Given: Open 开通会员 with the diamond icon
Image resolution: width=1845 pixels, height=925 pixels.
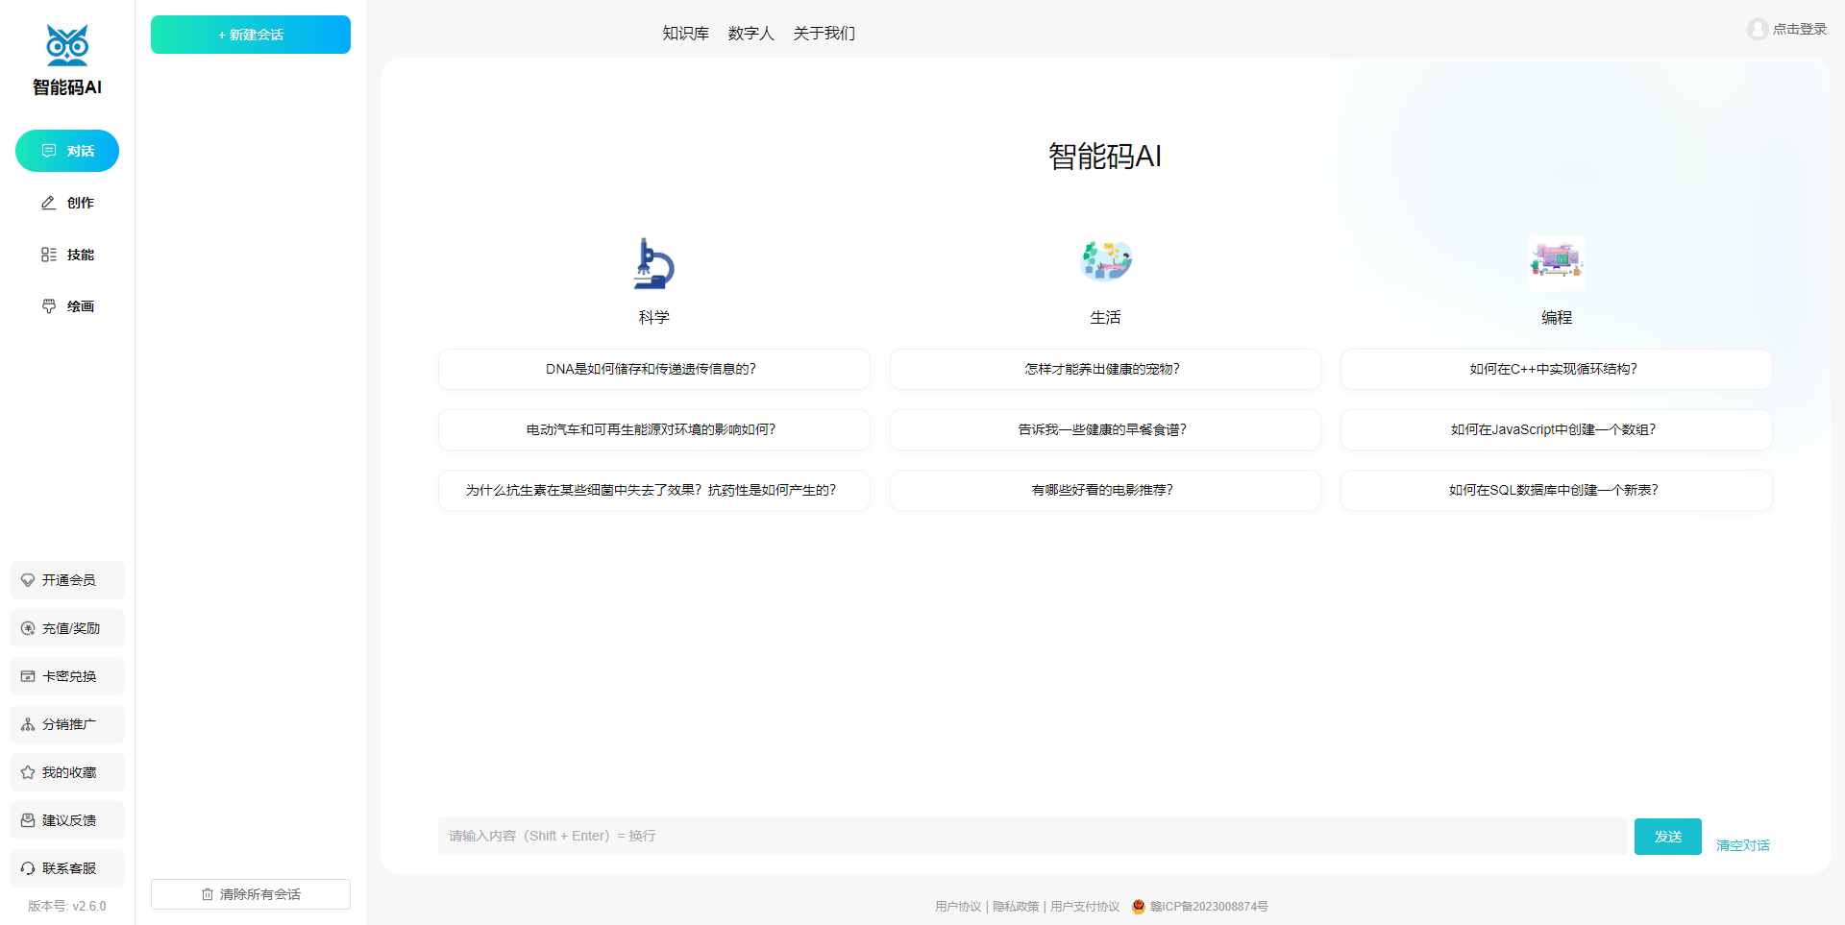Looking at the screenshot, I should coord(67,580).
